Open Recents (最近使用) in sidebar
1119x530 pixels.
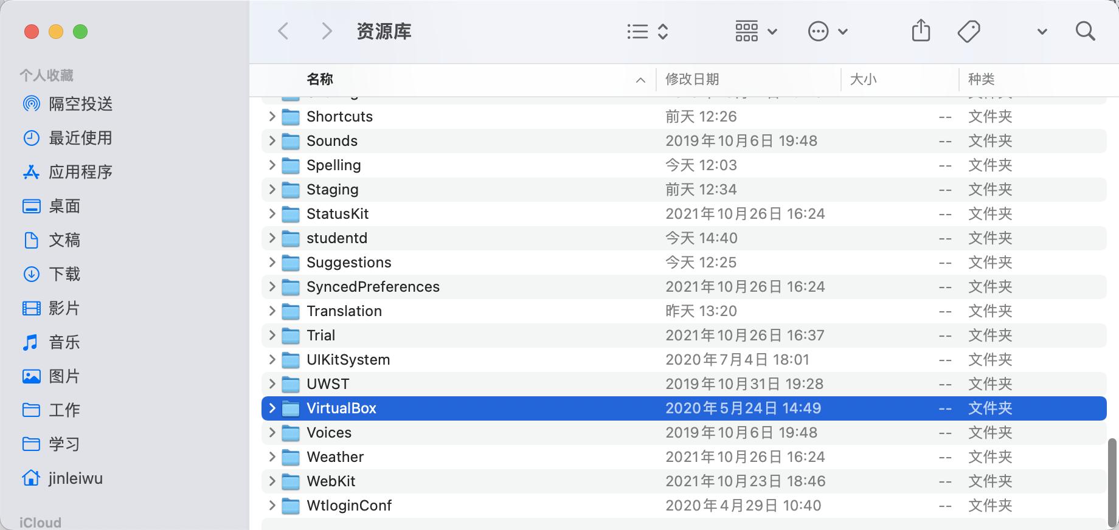(68, 138)
